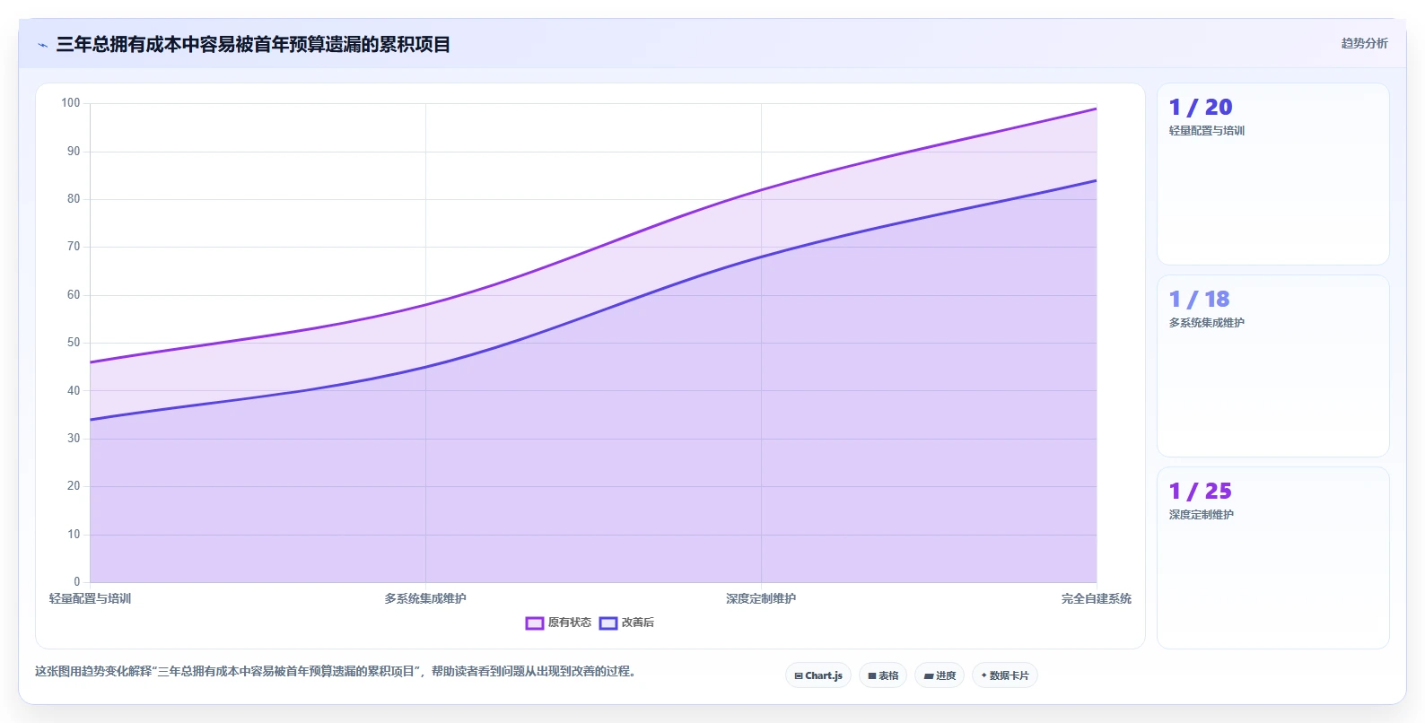Screen dimensions: 1425x723
Task: Toggle the 原有状态 legend swatch
Action: (x=535, y=623)
